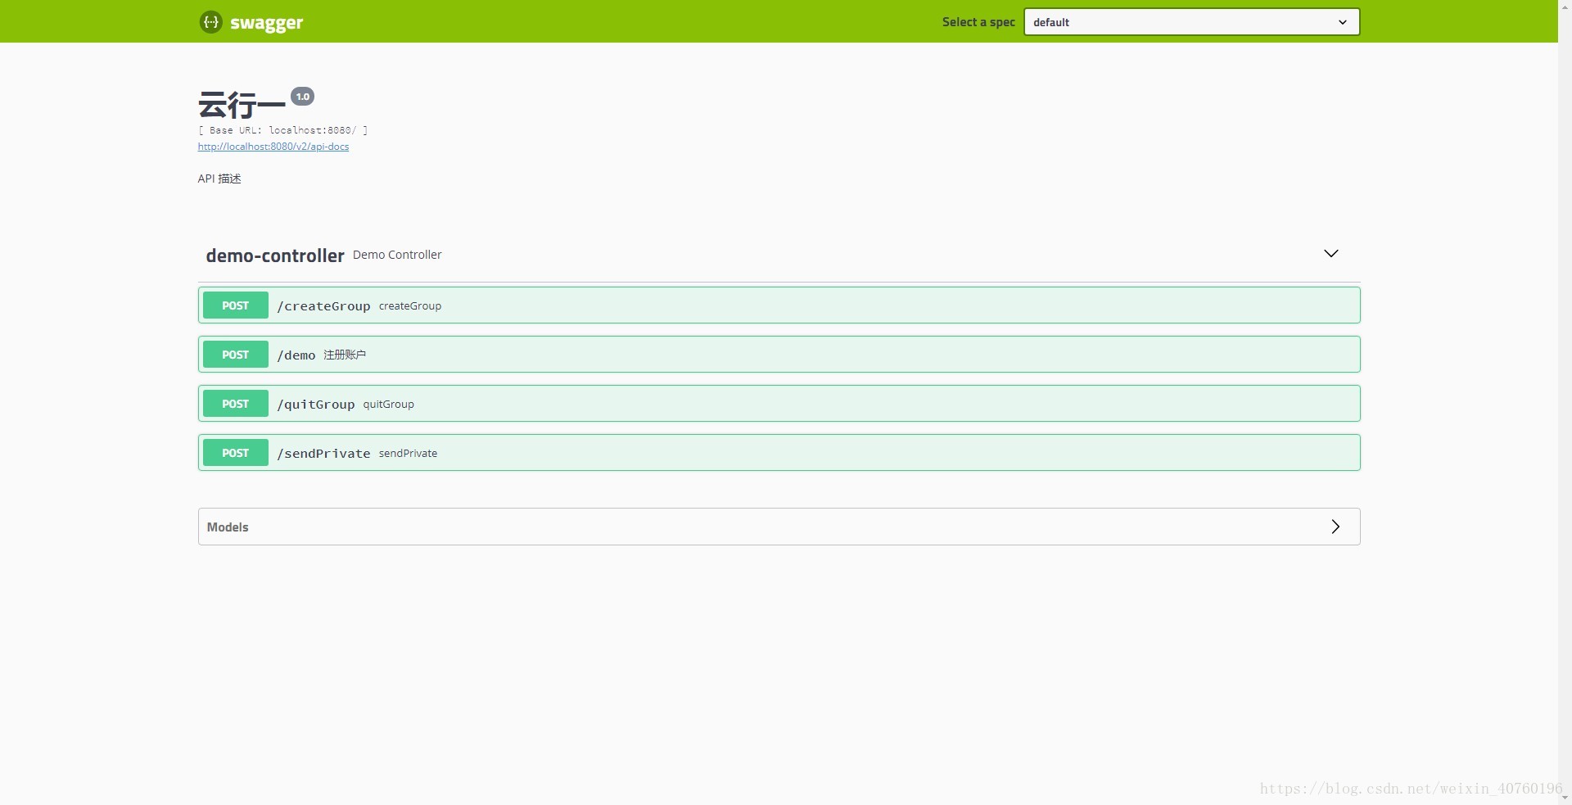Collapse the demo-controller section chevron

1330,254
